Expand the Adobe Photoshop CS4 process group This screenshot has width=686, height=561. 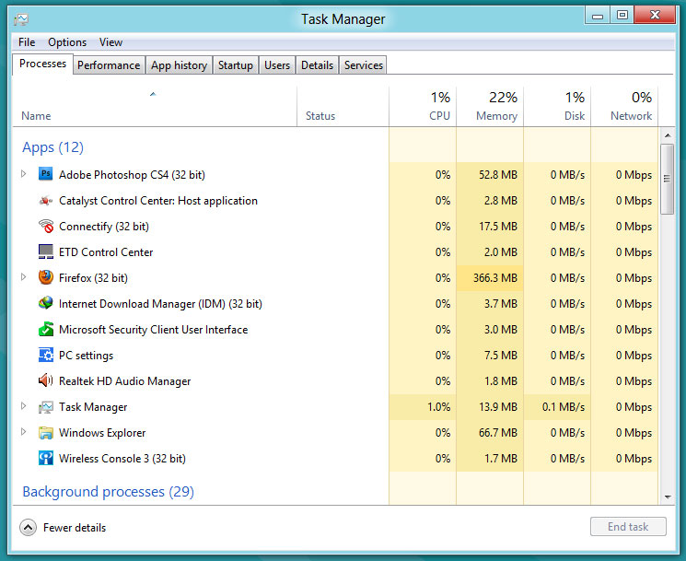(24, 174)
